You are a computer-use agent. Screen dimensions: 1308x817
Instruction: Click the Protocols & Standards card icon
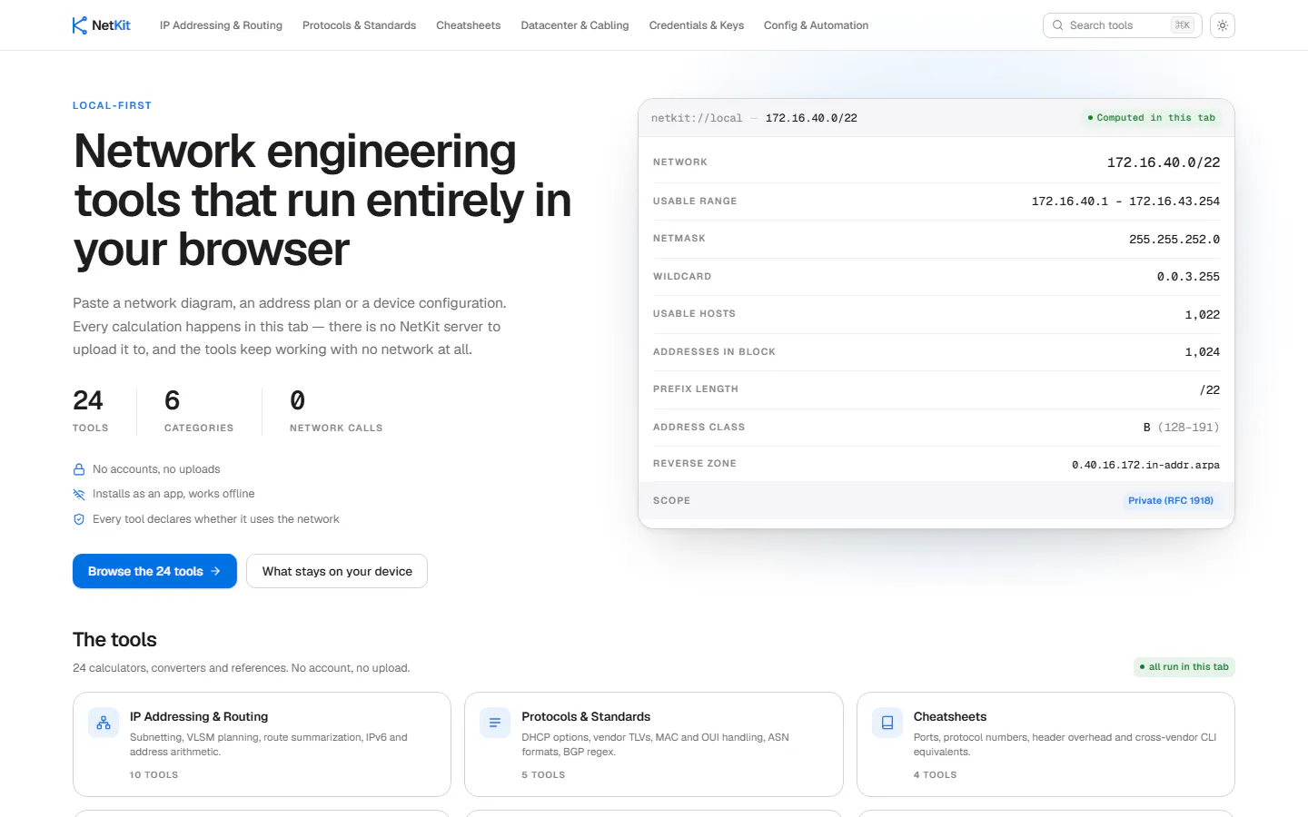click(x=495, y=723)
